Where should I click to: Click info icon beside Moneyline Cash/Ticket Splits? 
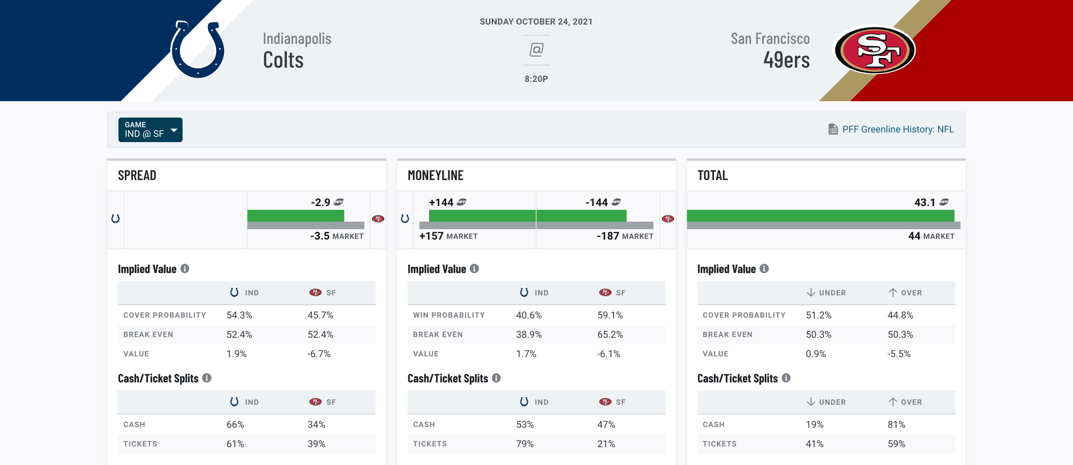[496, 378]
